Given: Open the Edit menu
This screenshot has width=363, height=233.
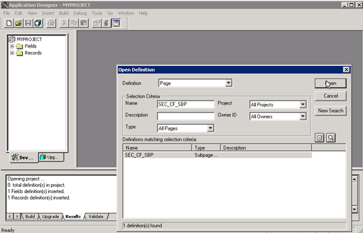Looking at the screenshot, I should pyautogui.click(x=18, y=13).
